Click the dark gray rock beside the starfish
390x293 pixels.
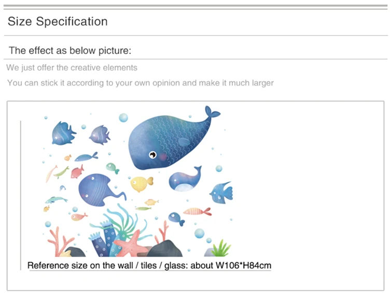(x=165, y=249)
